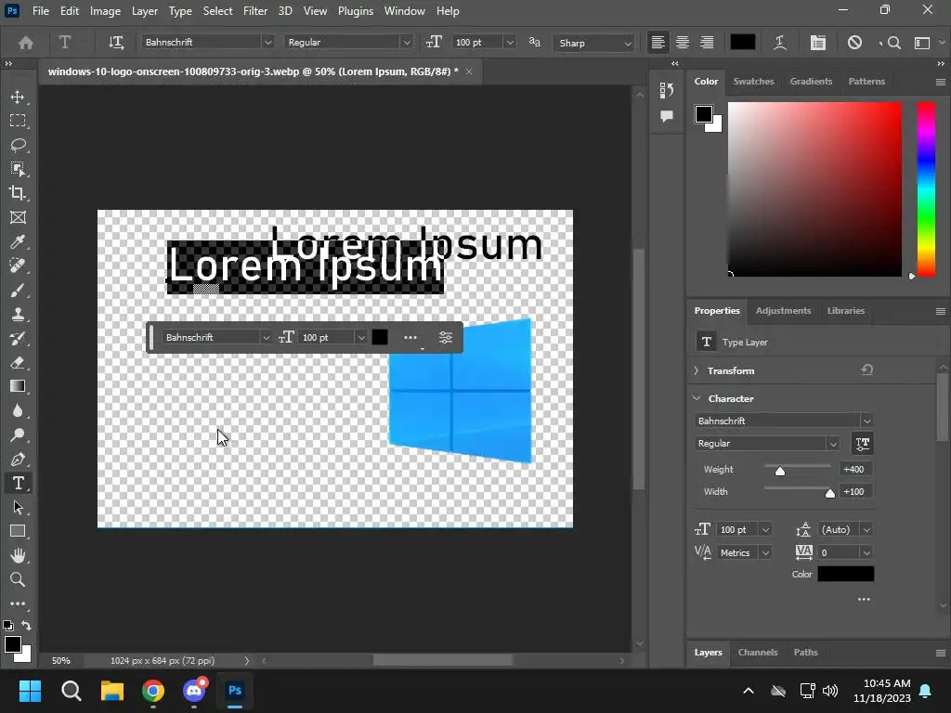Select the Gradient tool
Image resolution: width=951 pixels, height=713 pixels.
pyautogui.click(x=18, y=386)
